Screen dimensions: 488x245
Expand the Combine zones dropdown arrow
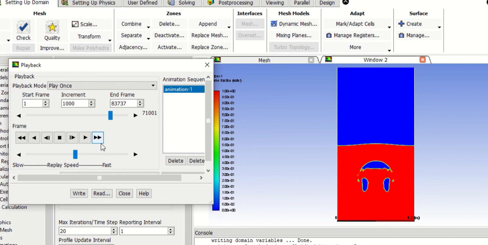pyautogui.click(x=148, y=27)
